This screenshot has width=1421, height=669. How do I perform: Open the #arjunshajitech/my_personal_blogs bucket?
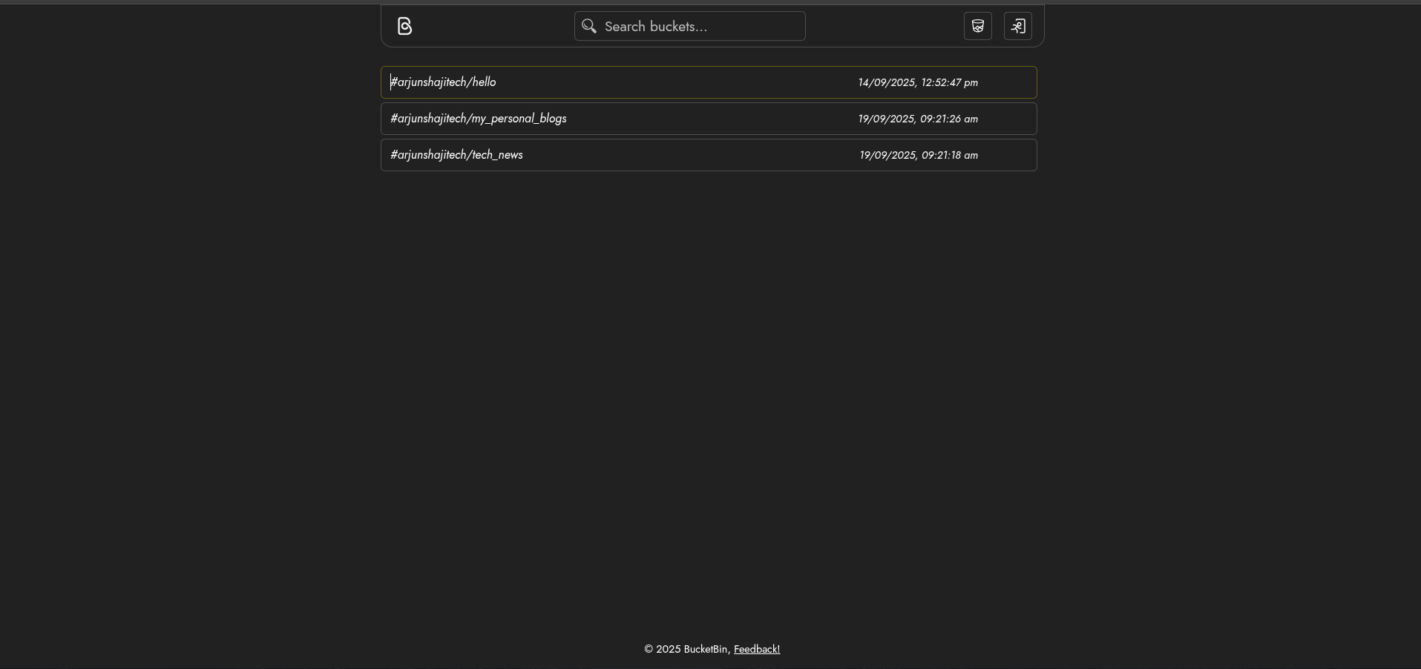pyautogui.click(x=479, y=119)
